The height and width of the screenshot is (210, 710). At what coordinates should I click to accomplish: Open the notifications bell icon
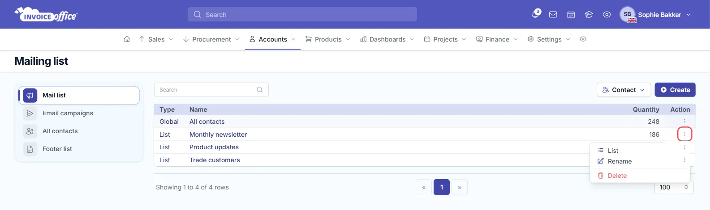(x=535, y=14)
